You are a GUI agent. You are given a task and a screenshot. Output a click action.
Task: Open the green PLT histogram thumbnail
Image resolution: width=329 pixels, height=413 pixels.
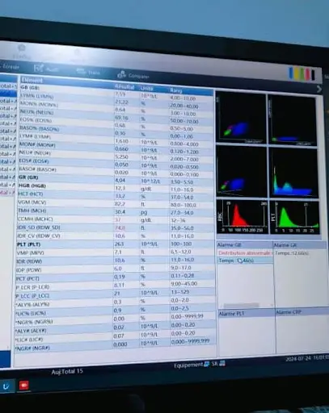pos(295,218)
